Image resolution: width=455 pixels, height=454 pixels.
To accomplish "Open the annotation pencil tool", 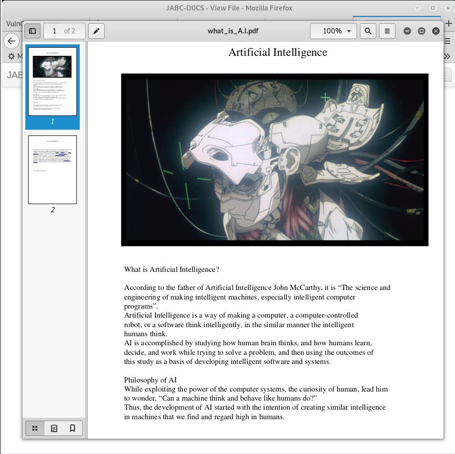I will (96, 31).
